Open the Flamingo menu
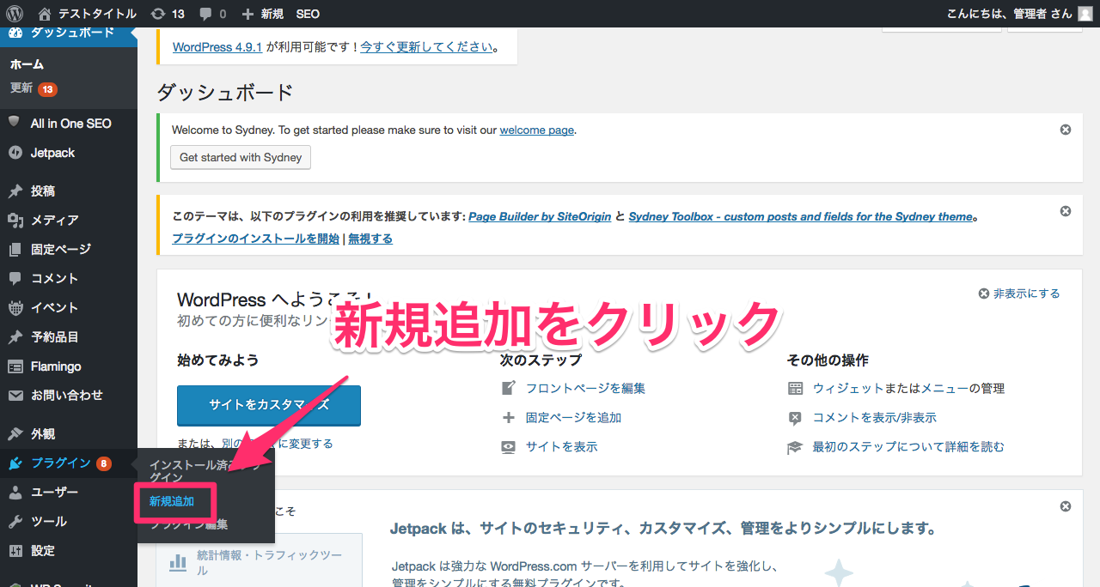This screenshot has height=587, width=1100. click(69, 366)
